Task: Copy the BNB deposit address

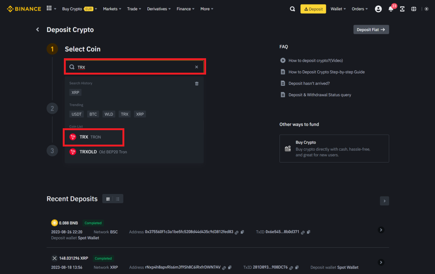Action: 242,232
